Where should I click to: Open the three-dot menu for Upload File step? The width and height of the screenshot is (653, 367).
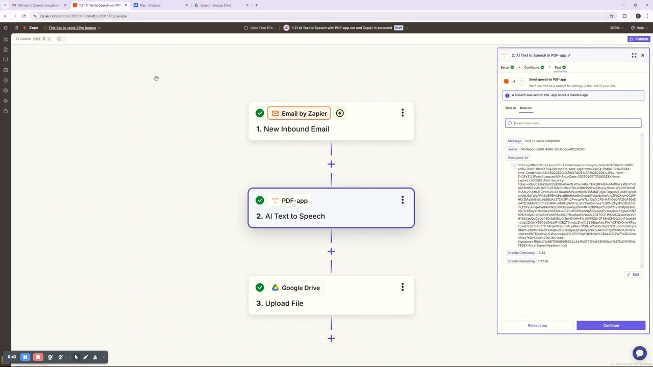403,287
